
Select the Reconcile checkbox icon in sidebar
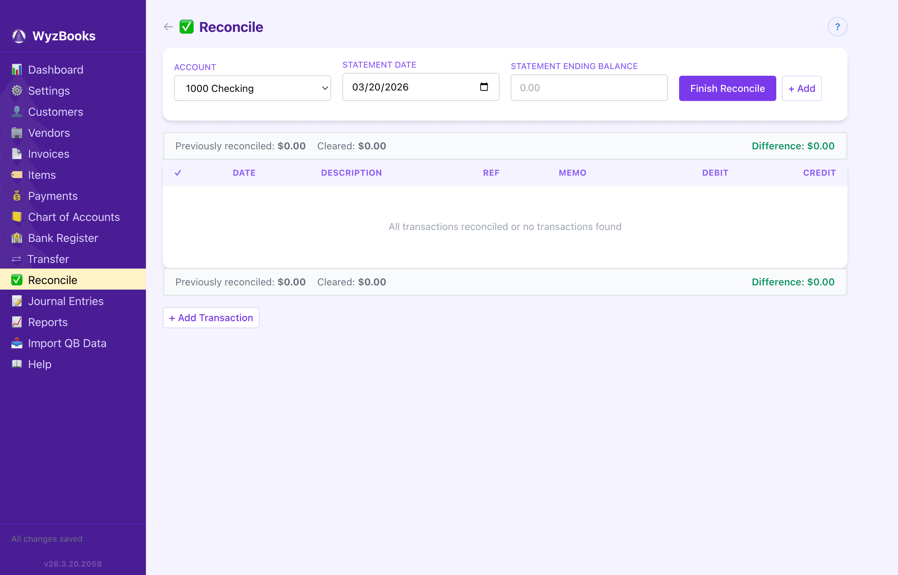(17, 280)
